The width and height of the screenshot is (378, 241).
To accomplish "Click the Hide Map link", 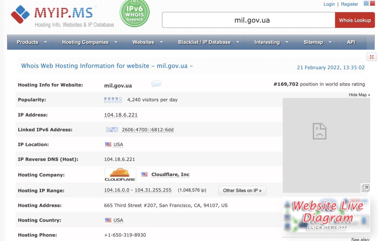I will pos(359,95).
